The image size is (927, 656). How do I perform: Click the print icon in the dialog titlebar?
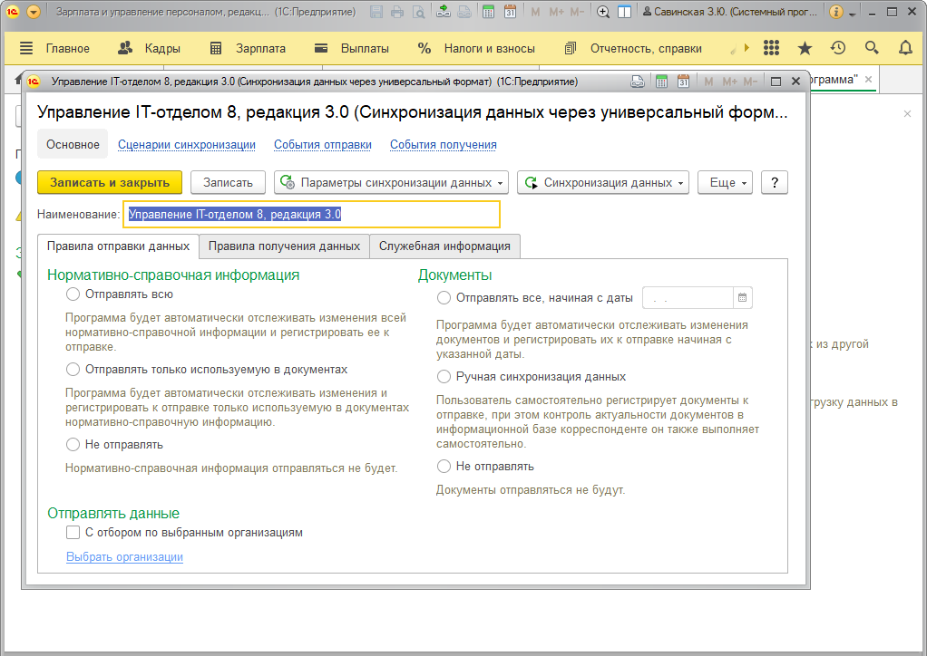click(x=639, y=81)
